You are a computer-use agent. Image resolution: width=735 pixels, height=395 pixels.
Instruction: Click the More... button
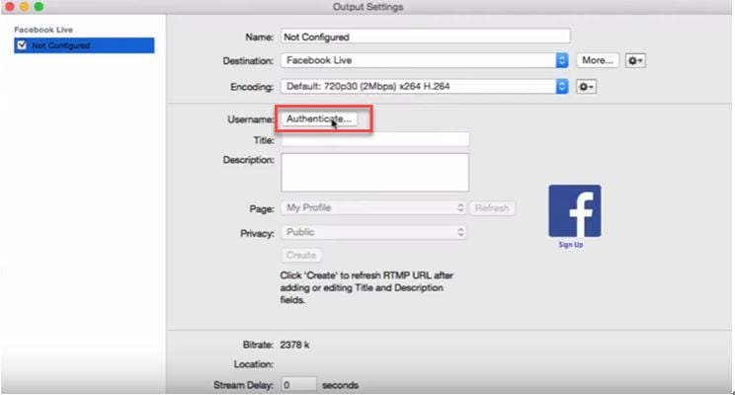pos(597,60)
